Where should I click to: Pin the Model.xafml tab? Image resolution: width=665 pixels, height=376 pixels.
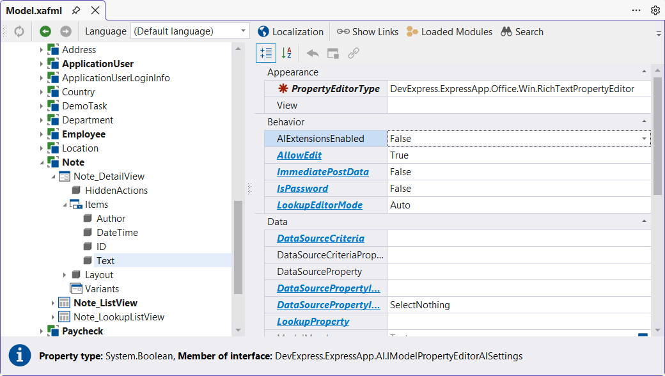click(76, 10)
